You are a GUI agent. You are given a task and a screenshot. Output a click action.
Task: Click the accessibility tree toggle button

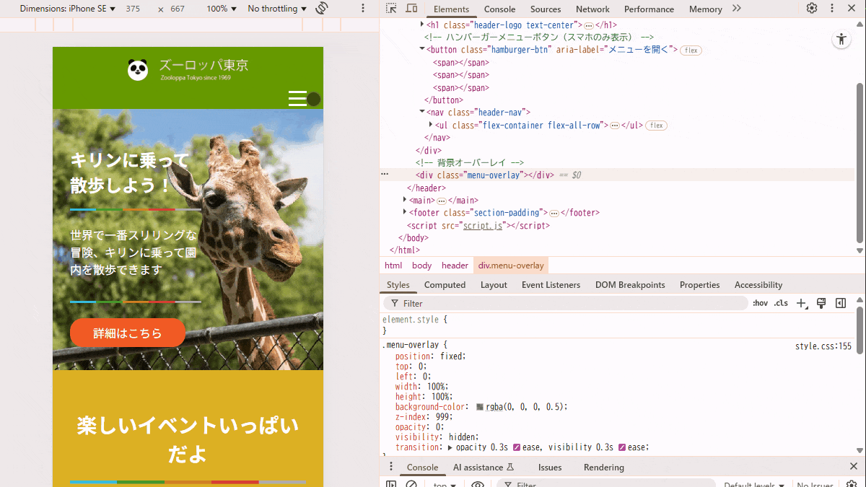click(x=841, y=40)
